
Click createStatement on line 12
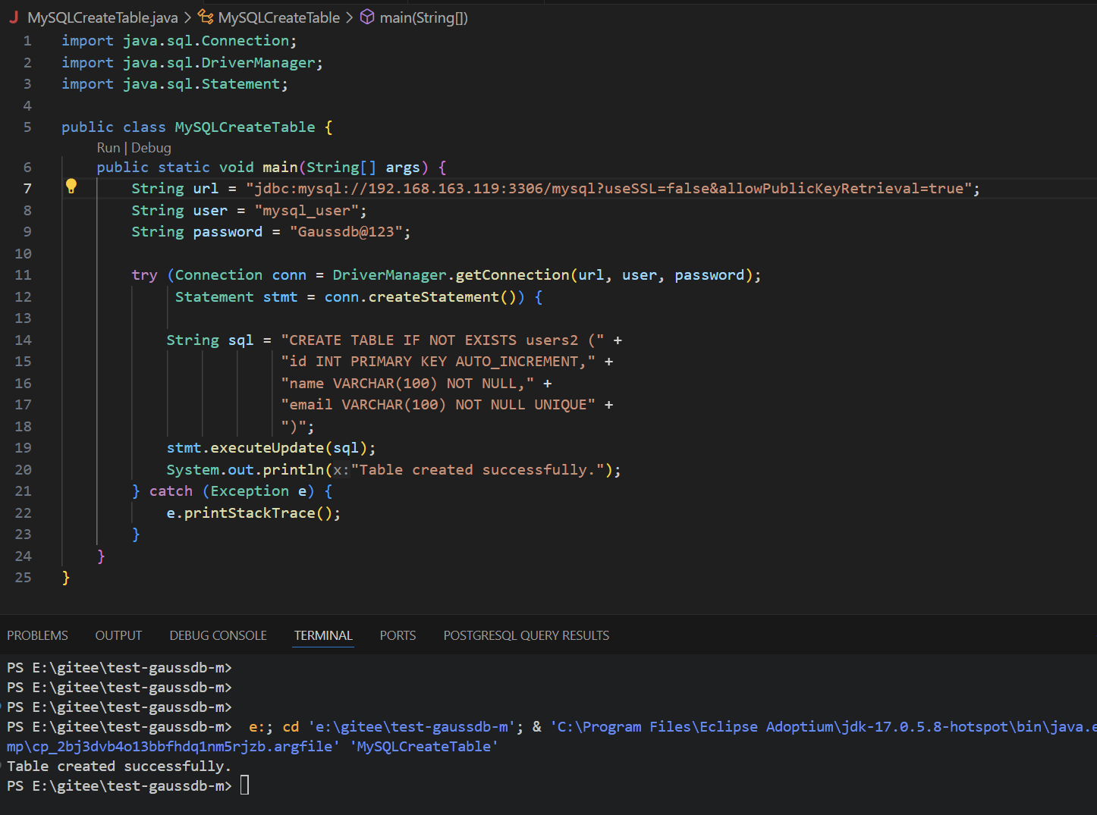click(433, 296)
